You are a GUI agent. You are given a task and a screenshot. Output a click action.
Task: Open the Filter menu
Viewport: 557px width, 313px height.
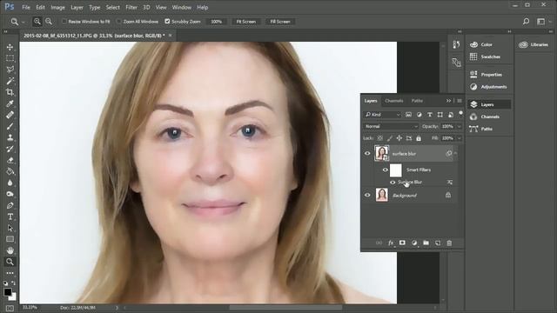[131, 7]
